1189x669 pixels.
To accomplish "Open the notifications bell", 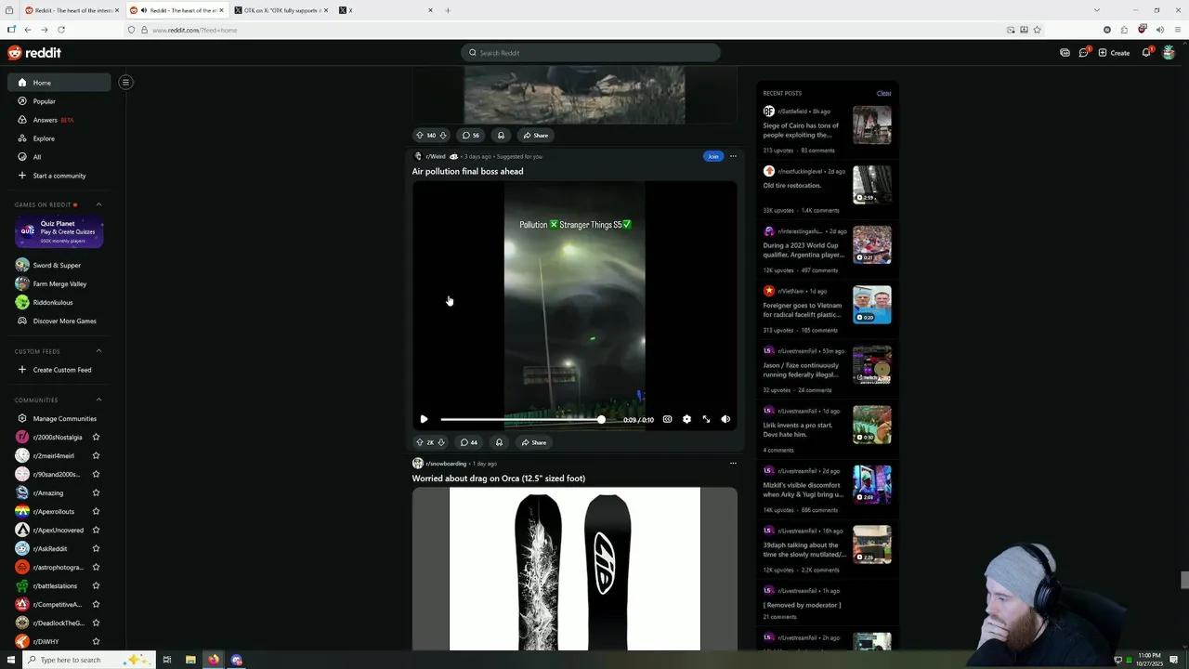I will point(1146,53).
